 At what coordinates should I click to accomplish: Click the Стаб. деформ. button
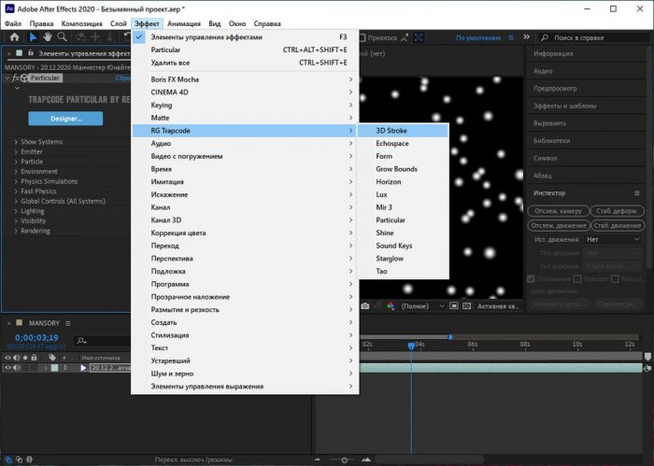(618, 211)
